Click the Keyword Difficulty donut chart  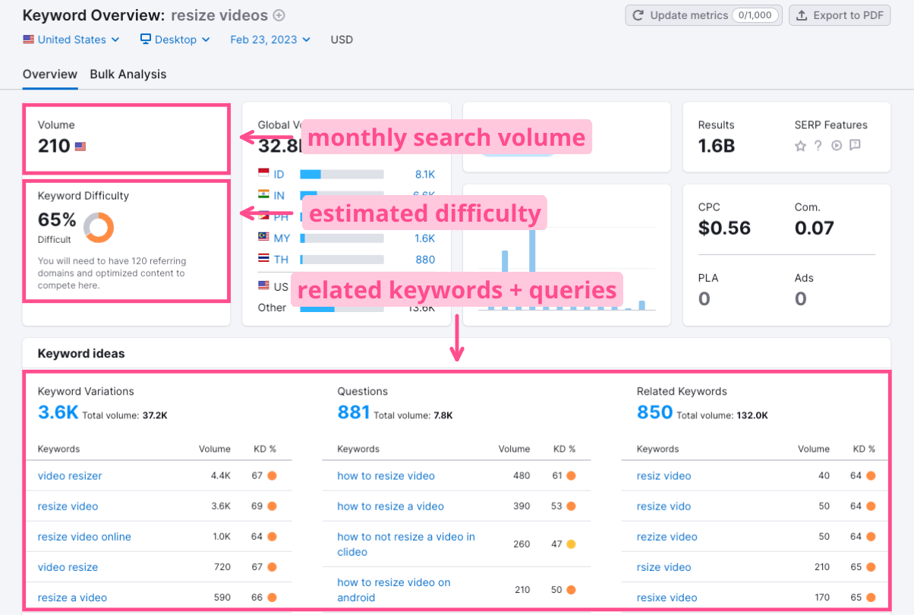coord(98,227)
